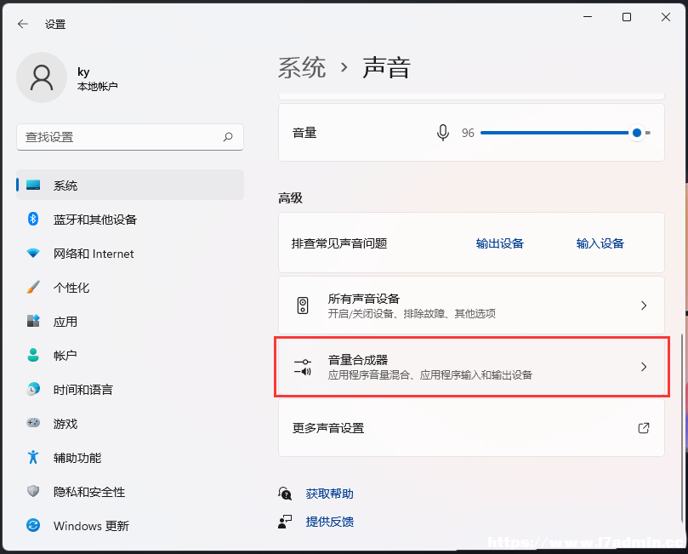Minimize the Settings window
688x554 pixels.
coord(588,17)
